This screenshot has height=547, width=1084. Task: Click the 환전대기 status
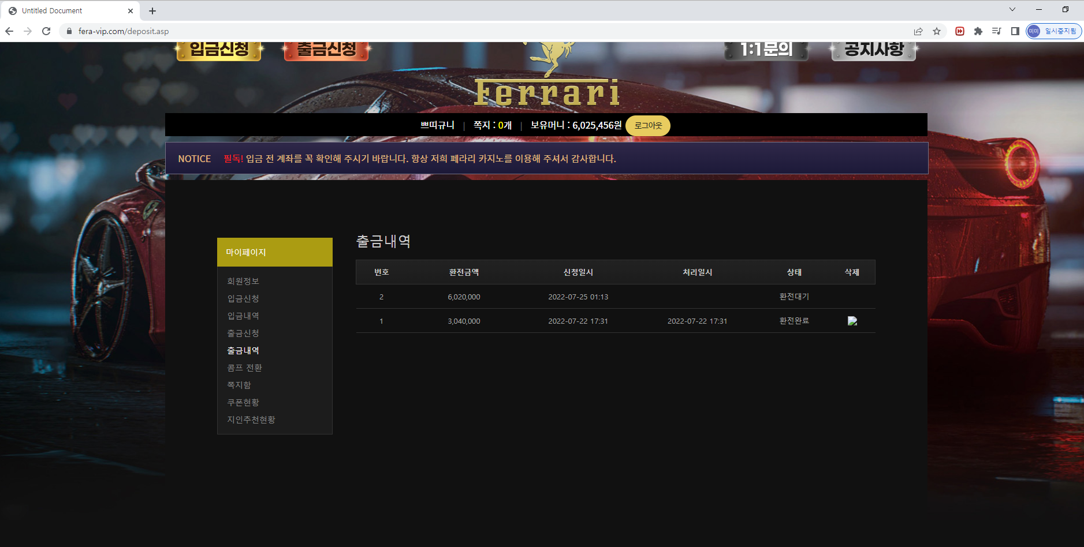click(794, 297)
